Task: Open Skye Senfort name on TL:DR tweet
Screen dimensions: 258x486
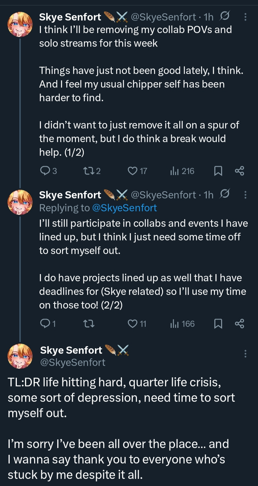Action: (71, 350)
